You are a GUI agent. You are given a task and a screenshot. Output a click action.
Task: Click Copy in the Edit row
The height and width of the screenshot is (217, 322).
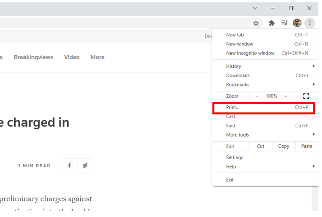click(x=284, y=146)
